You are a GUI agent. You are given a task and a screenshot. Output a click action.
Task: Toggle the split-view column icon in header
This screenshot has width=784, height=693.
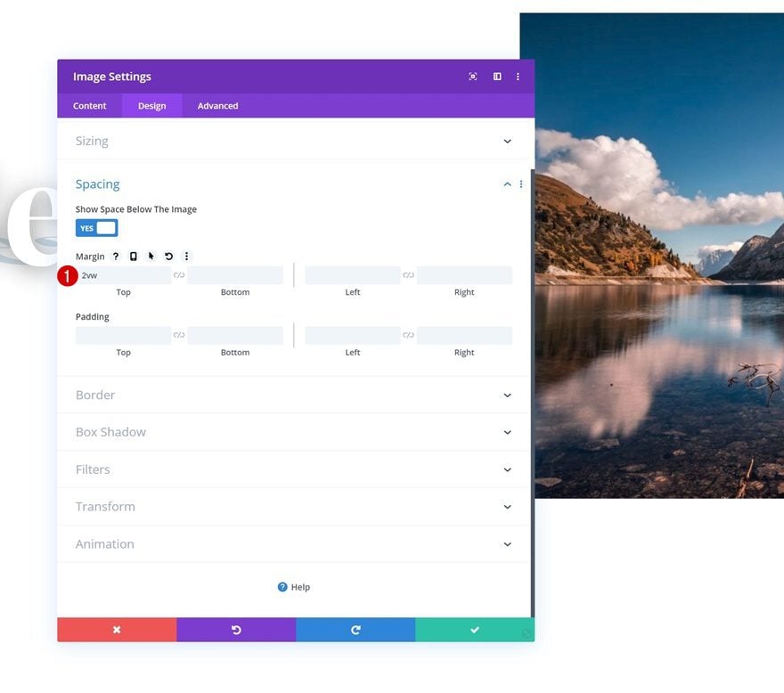pyautogui.click(x=497, y=77)
